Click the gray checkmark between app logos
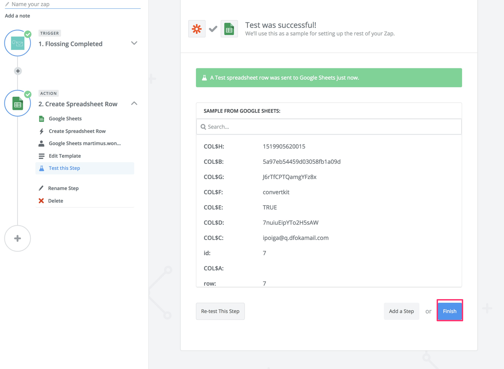This screenshot has height=369, width=504. point(213,29)
